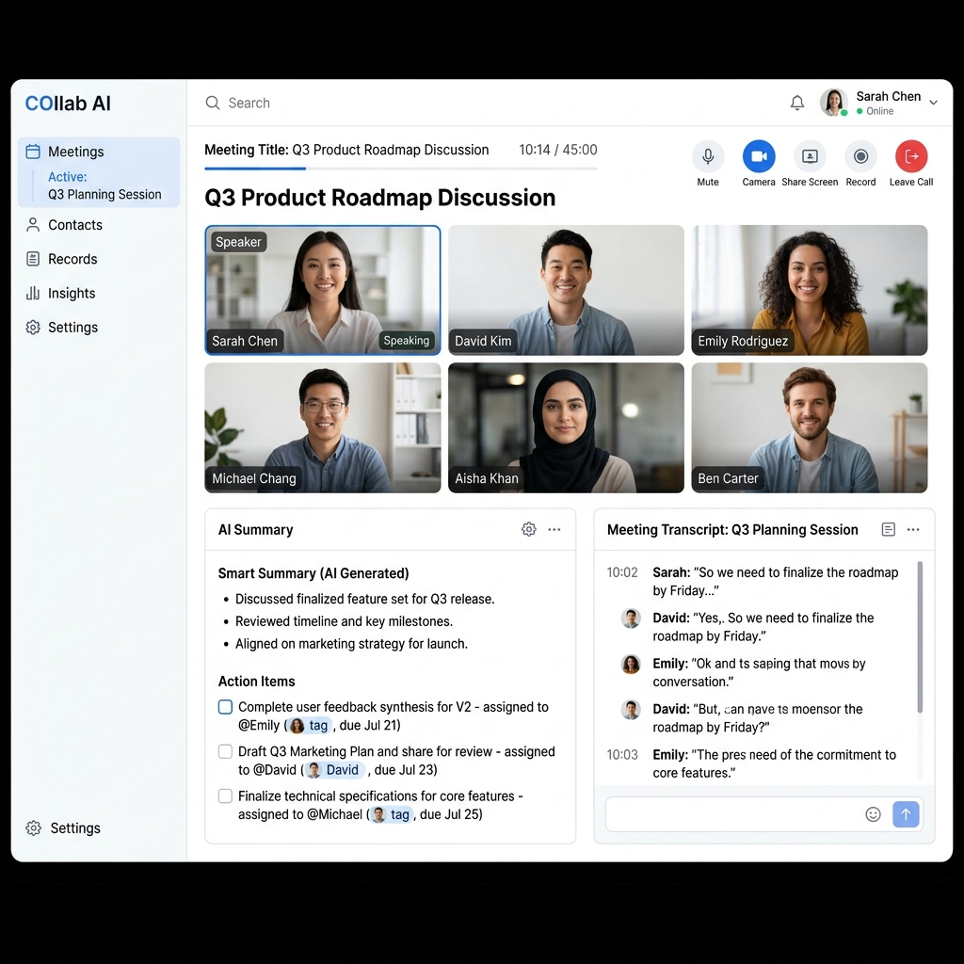Select Michael Chang's video tile

(x=323, y=428)
